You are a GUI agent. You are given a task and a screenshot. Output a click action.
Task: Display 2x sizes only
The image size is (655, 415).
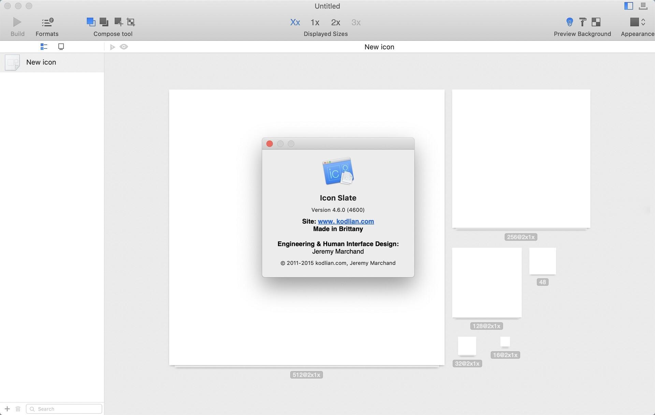[336, 22]
